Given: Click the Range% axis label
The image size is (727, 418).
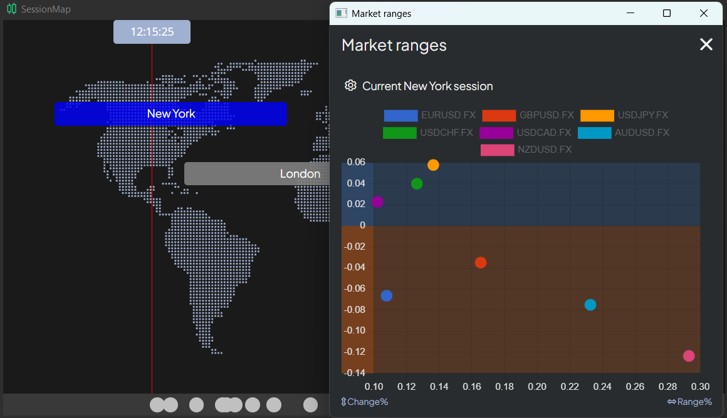Looking at the screenshot, I should click(689, 402).
